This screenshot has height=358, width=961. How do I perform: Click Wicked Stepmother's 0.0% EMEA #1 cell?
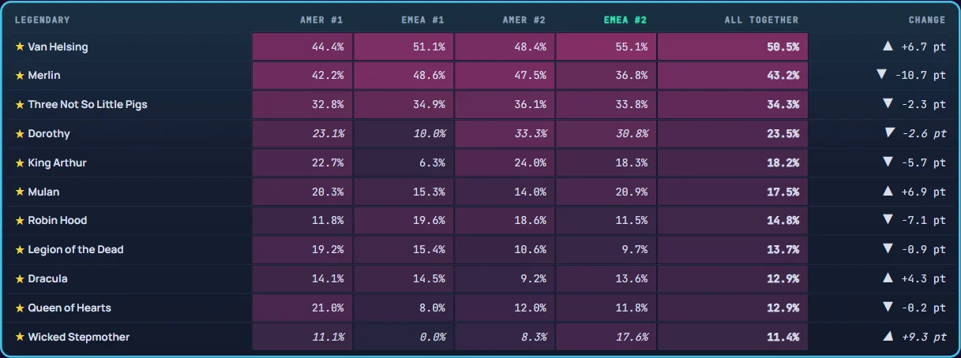pyautogui.click(x=404, y=337)
